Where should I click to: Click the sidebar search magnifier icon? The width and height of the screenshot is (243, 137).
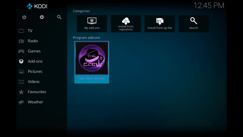pyautogui.click(x=59, y=17)
